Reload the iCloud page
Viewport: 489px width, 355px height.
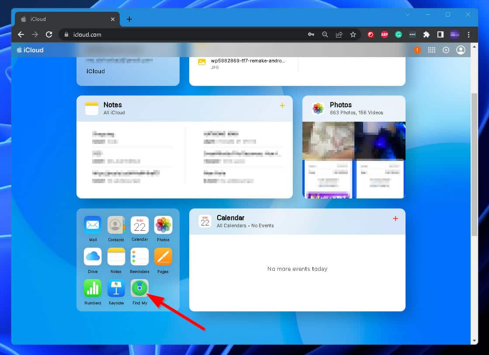49,34
